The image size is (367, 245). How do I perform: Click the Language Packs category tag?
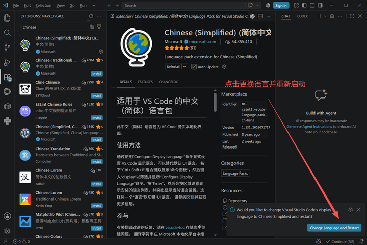coord(235,173)
